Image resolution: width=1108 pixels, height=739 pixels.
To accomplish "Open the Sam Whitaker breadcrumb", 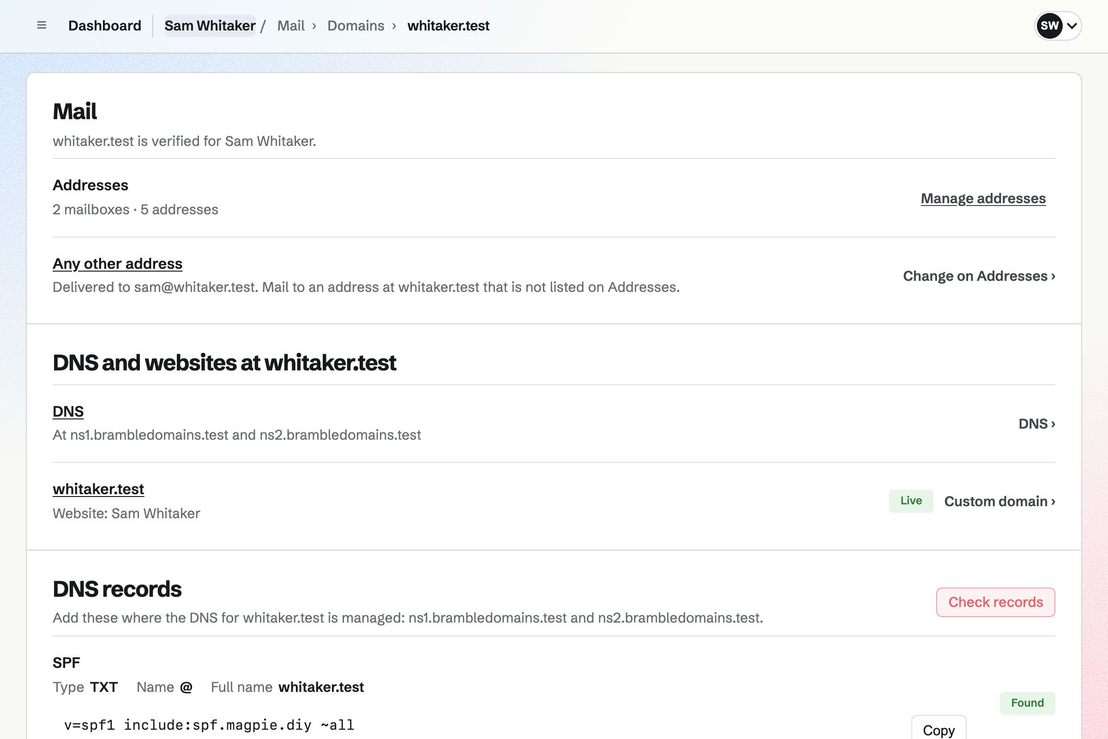I will (x=210, y=25).
